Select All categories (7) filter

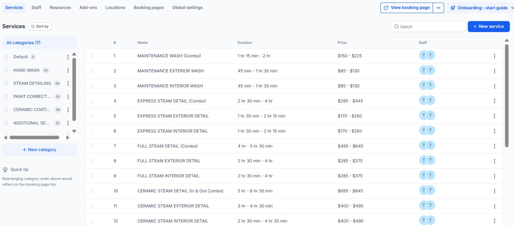click(40, 43)
